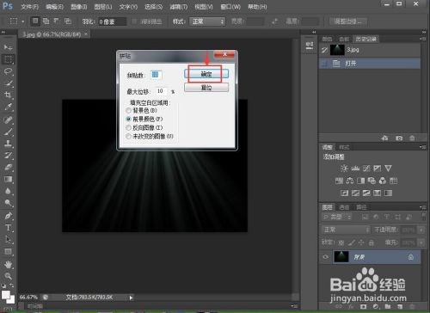Open the History panel flyout menu
Image resolution: width=430 pixels, height=313 pixels.
click(422, 39)
